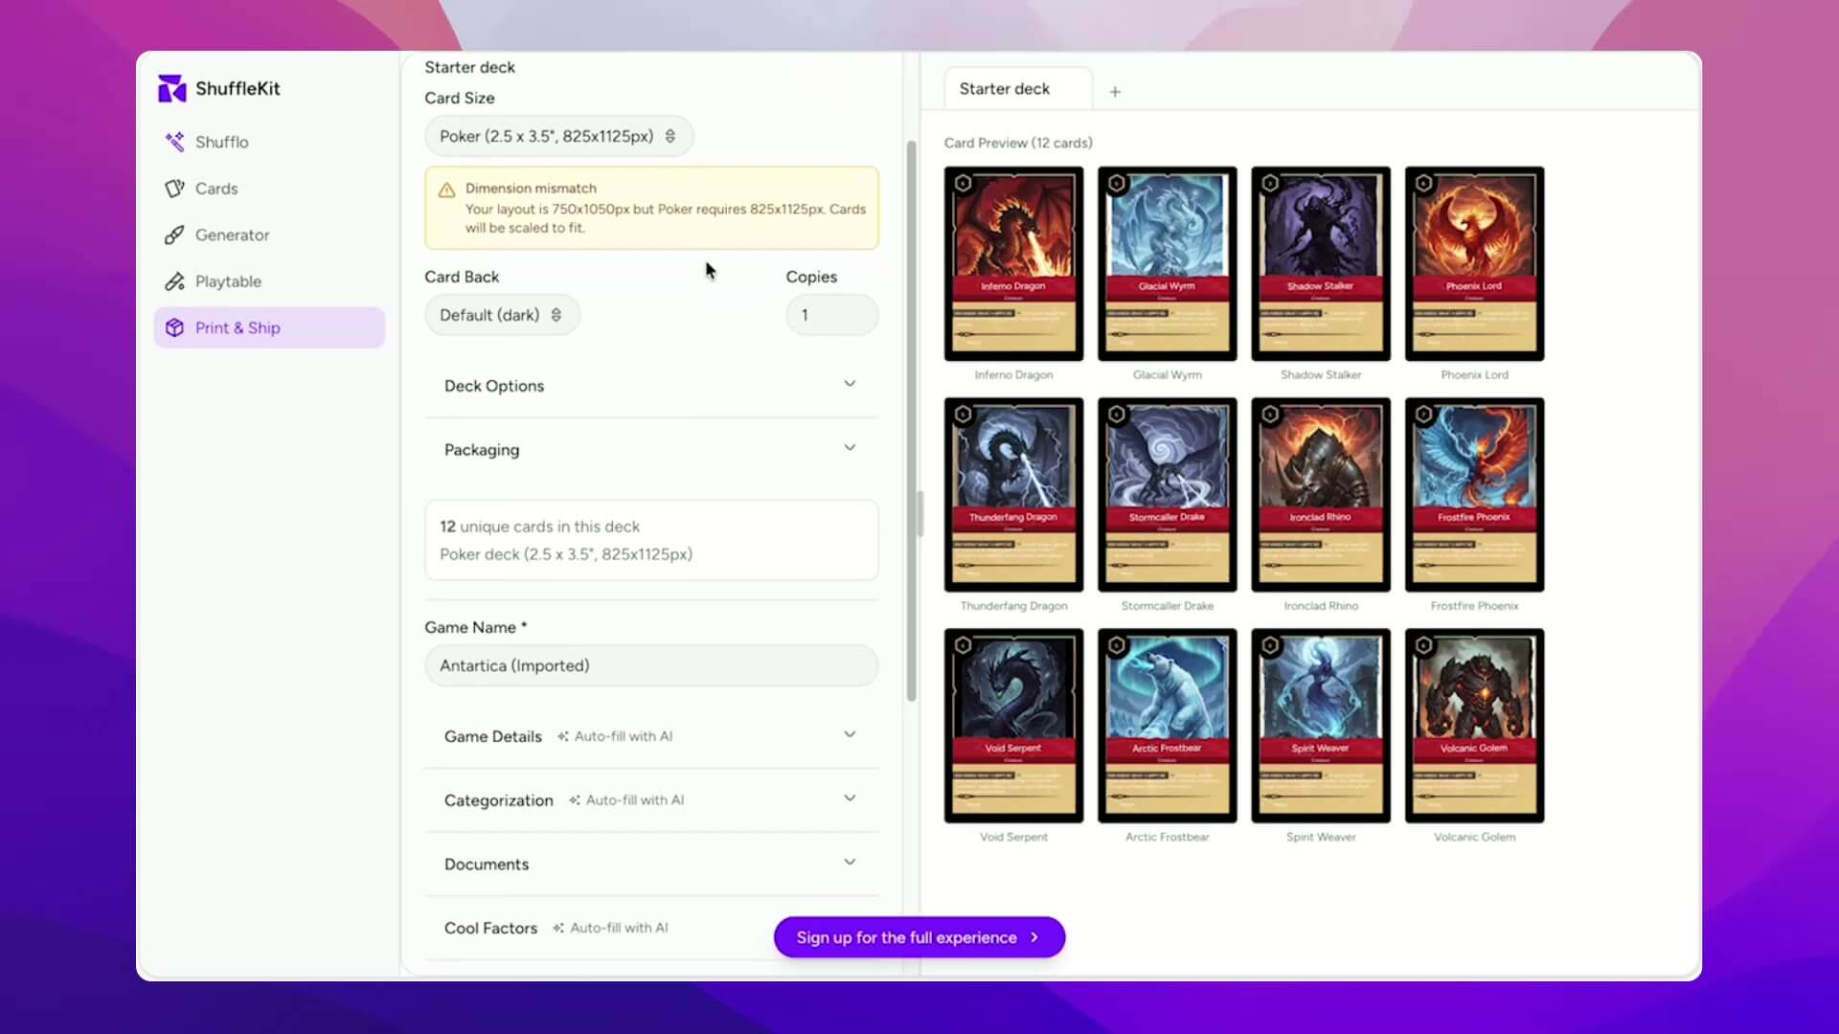Click hexagon badge on Phoenix Lord card
1839x1034 pixels.
[x=1423, y=183]
